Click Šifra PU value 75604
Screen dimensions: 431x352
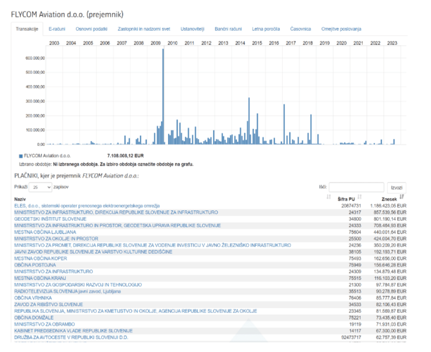tap(355, 232)
